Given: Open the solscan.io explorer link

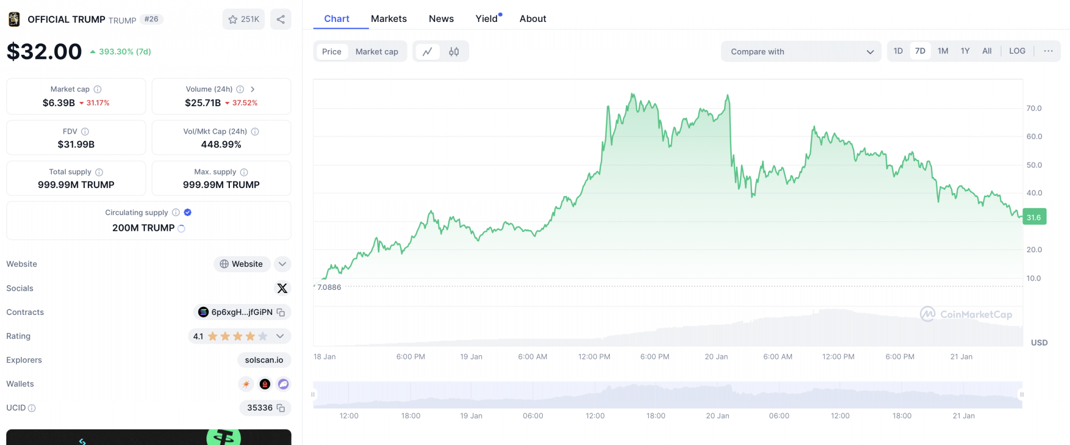Looking at the screenshot, I should pyautogui.click(x=264, y=360).
